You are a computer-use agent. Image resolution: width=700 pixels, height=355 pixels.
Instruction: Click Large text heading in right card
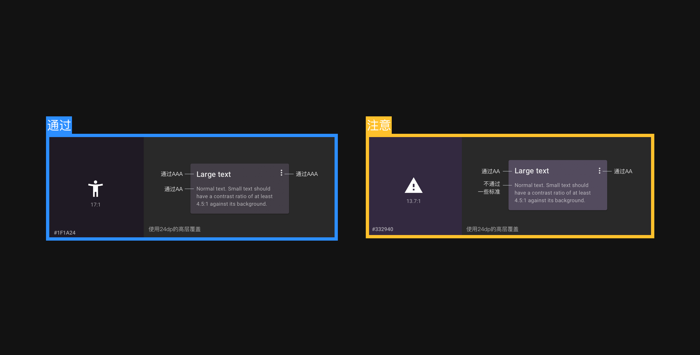532,171
